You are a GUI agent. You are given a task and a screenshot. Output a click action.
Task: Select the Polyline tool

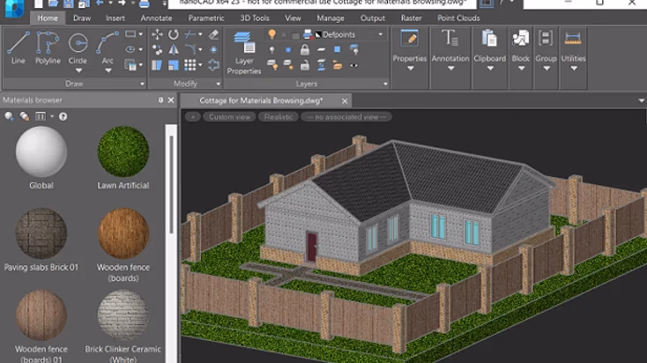48,48
